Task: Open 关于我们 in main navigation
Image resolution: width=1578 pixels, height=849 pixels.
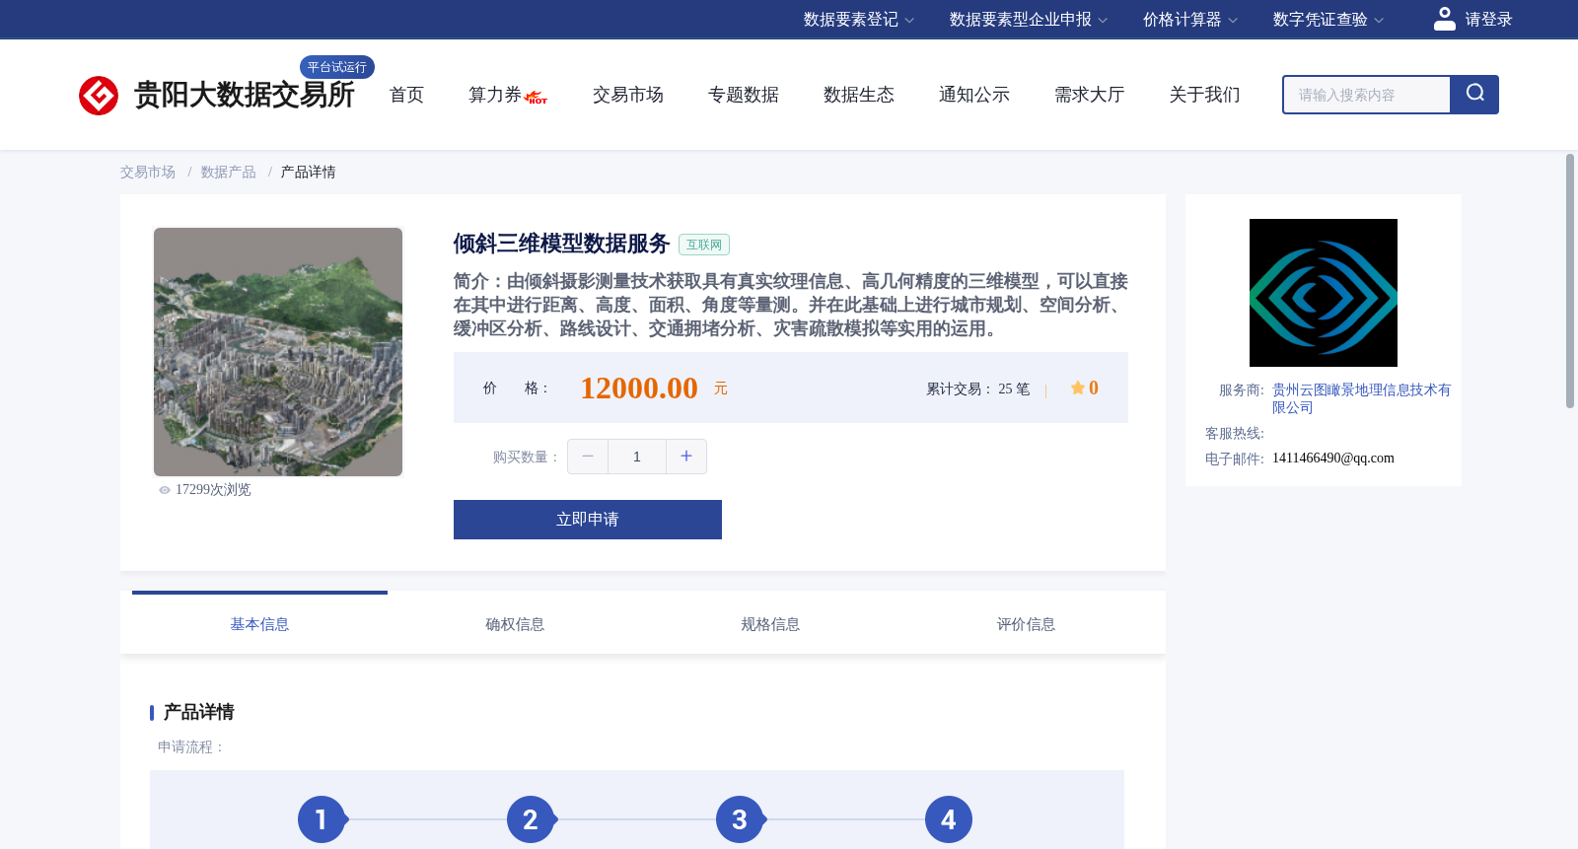Action: [x=1205, y=95]
